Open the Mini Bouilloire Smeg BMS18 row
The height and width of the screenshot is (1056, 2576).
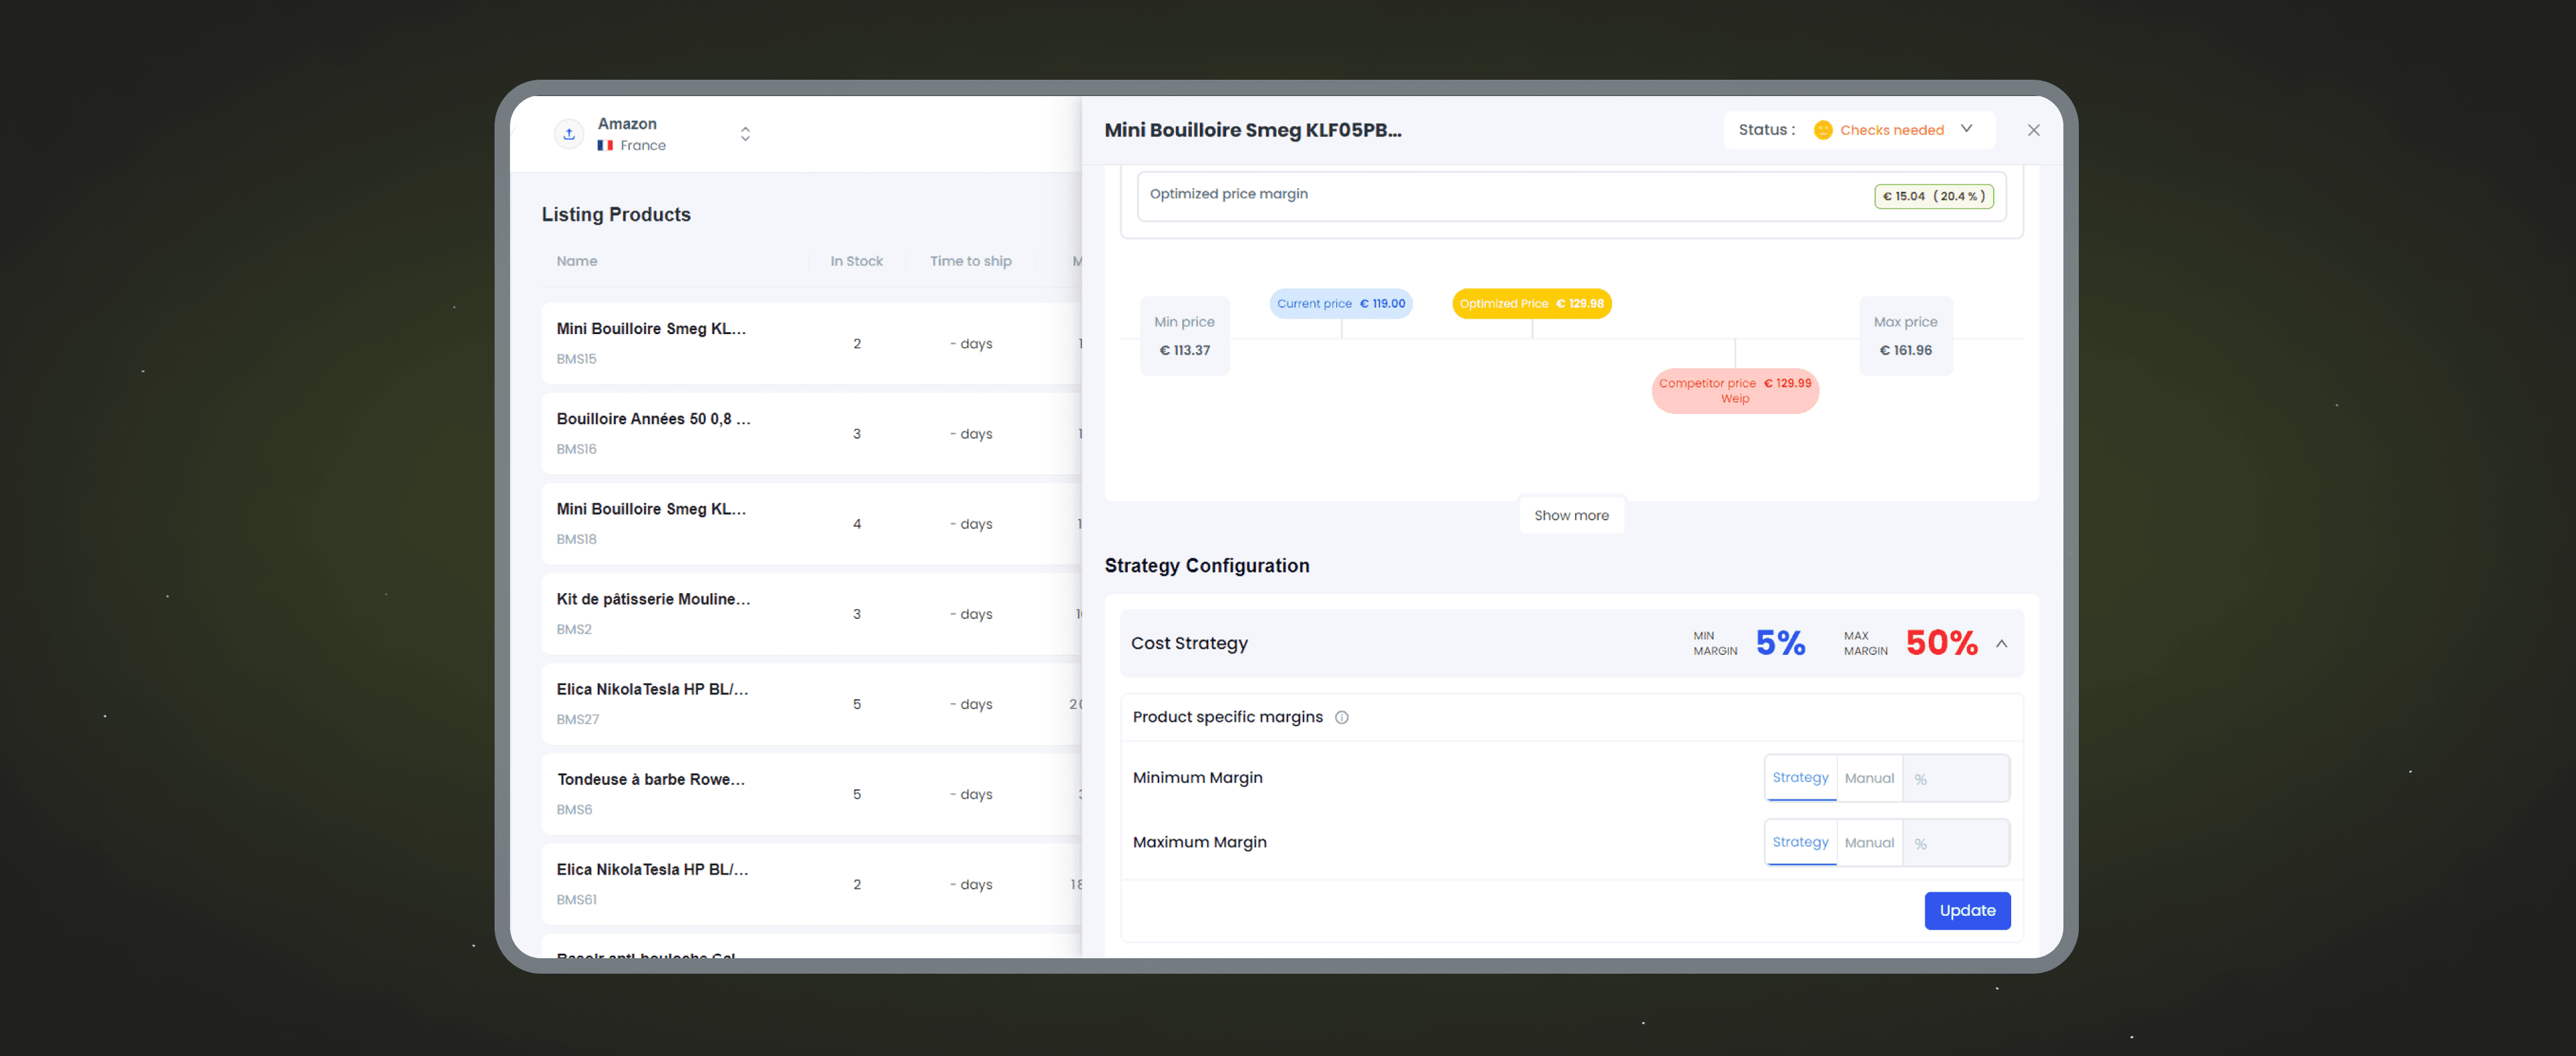pyautogui.click(x=811, y=523)
